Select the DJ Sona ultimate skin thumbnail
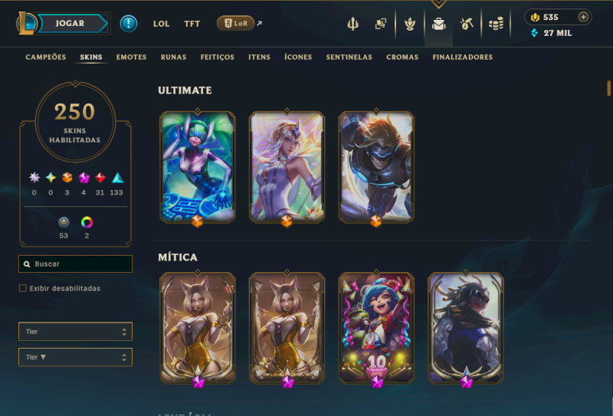The width and height of the screenshot is (613, 416). click(198, 167)
